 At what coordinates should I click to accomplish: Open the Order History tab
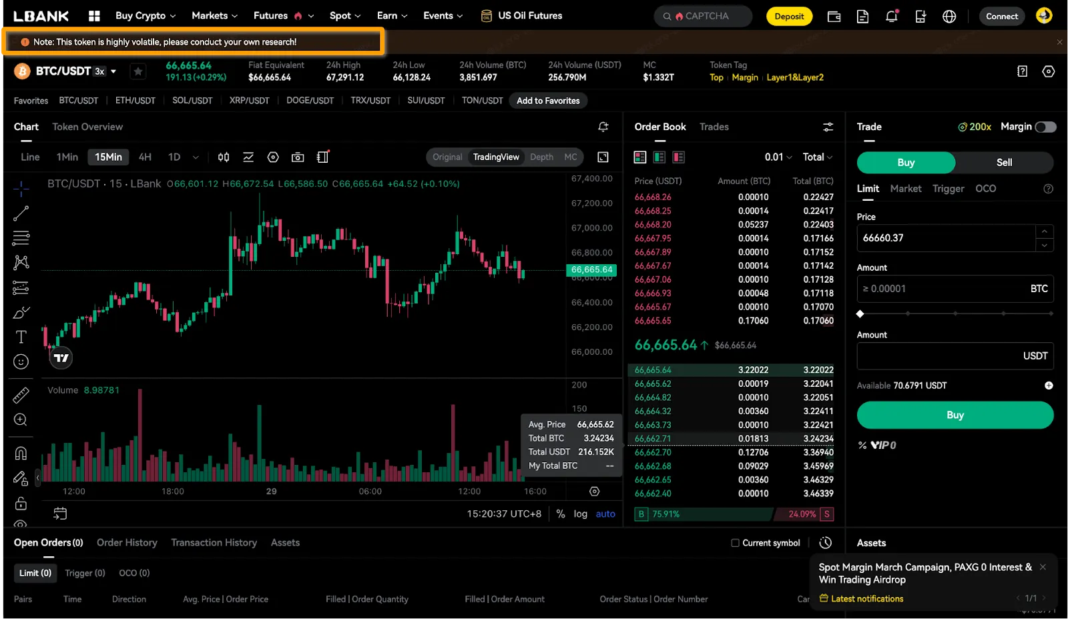(x=127, y=543)
